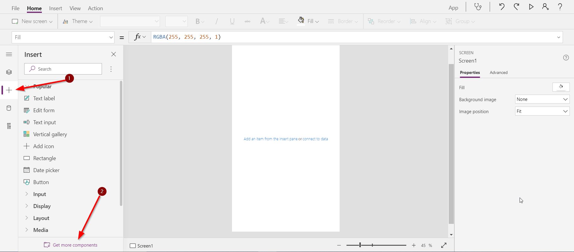
Task: Insert a Vertical gallery control
Action: click(45, 134)
